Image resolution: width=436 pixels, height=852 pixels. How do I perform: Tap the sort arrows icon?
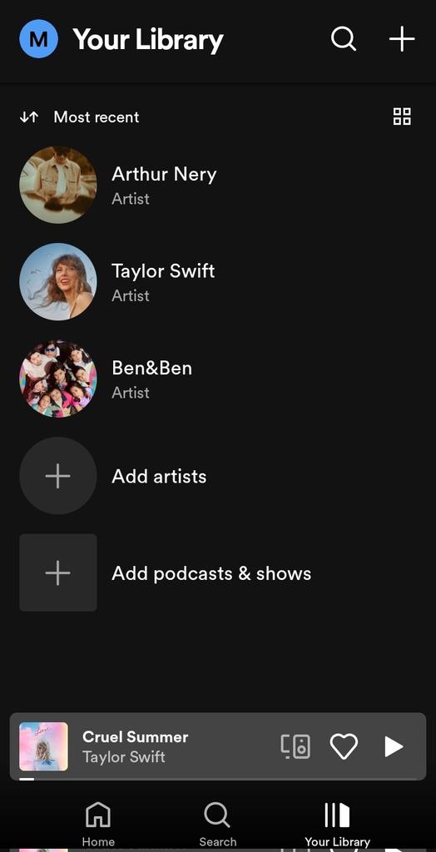tap(29, 116)
